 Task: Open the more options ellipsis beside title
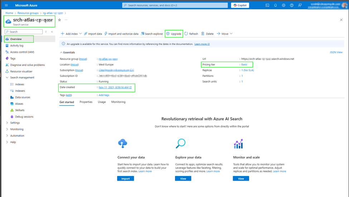coord(66,20)
